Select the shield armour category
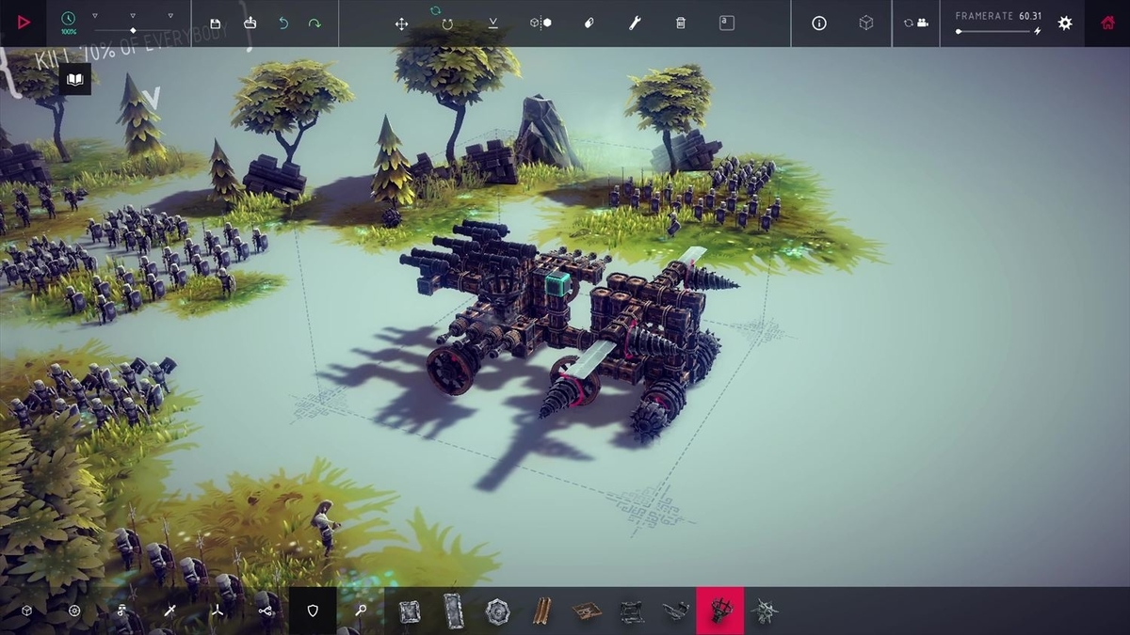Image resolution: width=1130 pixels, height=635 pixels. point(313,611)
